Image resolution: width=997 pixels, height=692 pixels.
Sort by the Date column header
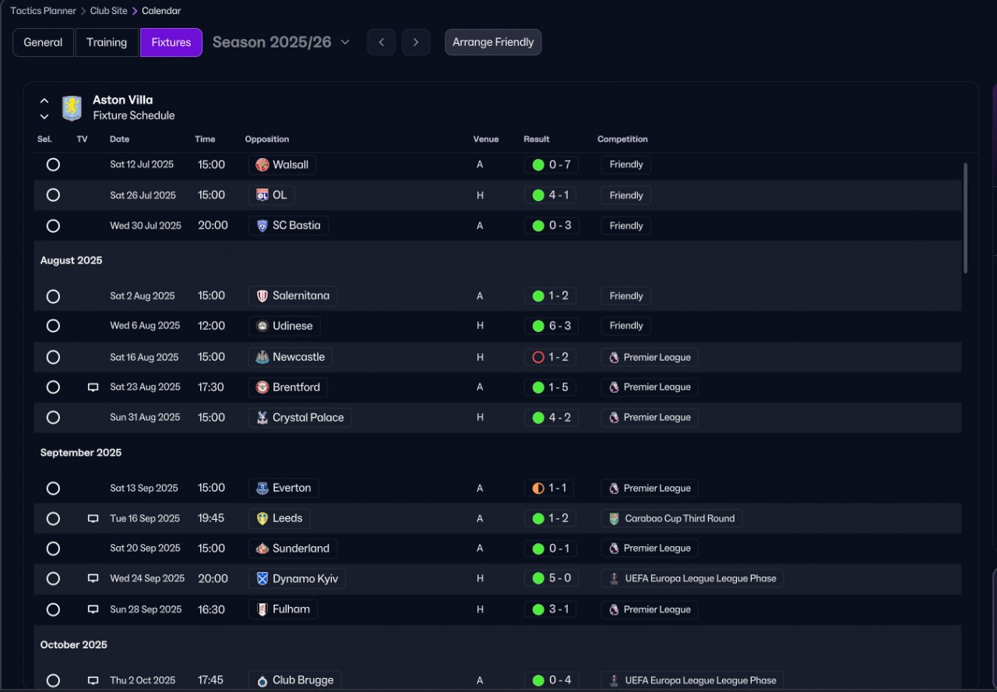point(120,139)
